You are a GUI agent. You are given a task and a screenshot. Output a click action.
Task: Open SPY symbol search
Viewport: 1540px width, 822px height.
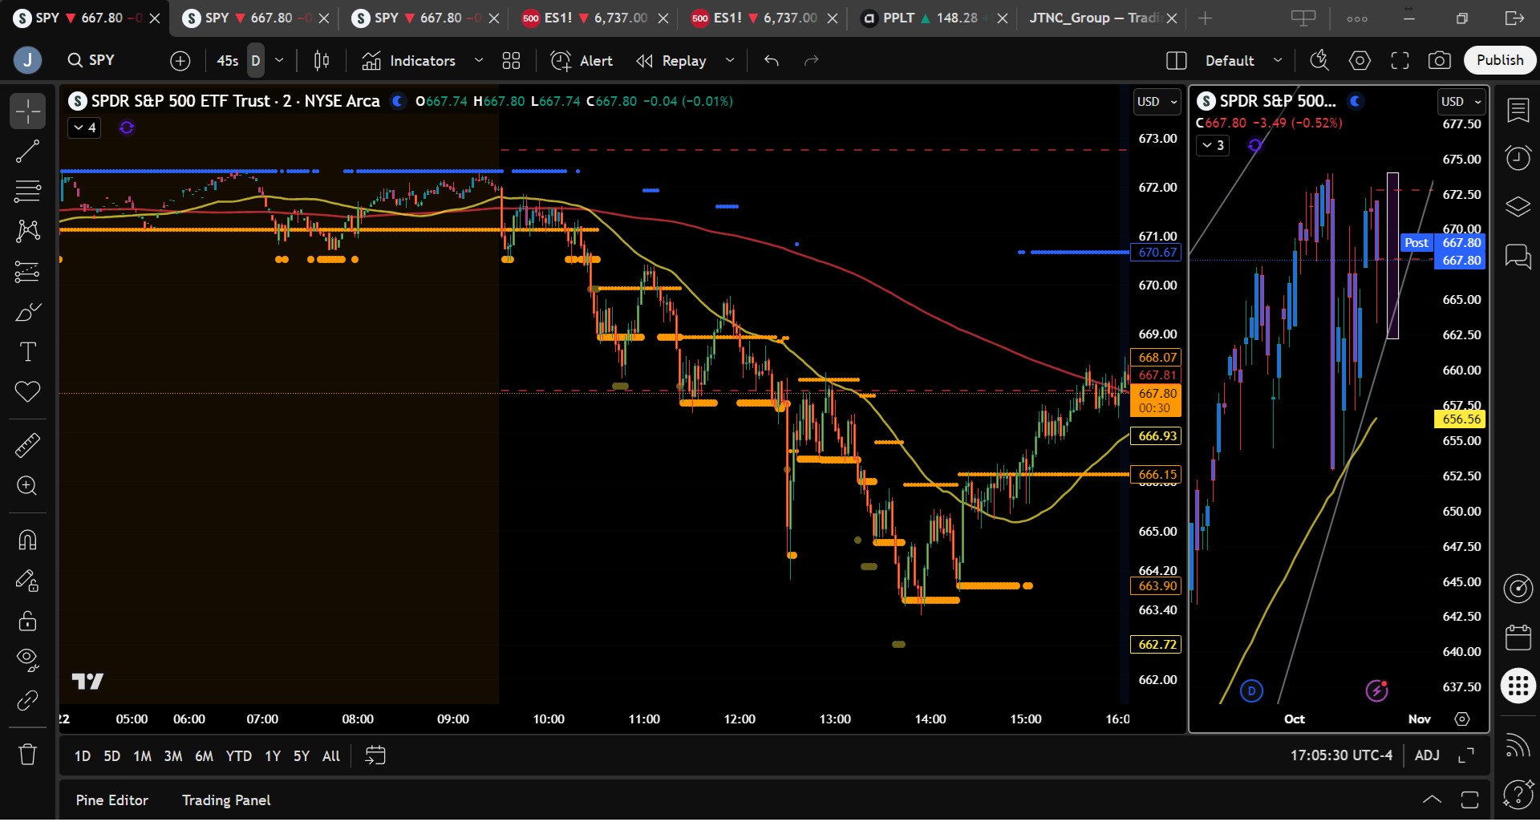[x=91, y=60]
